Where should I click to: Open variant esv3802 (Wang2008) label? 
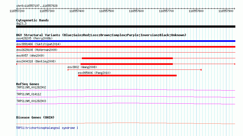point(82,67)
